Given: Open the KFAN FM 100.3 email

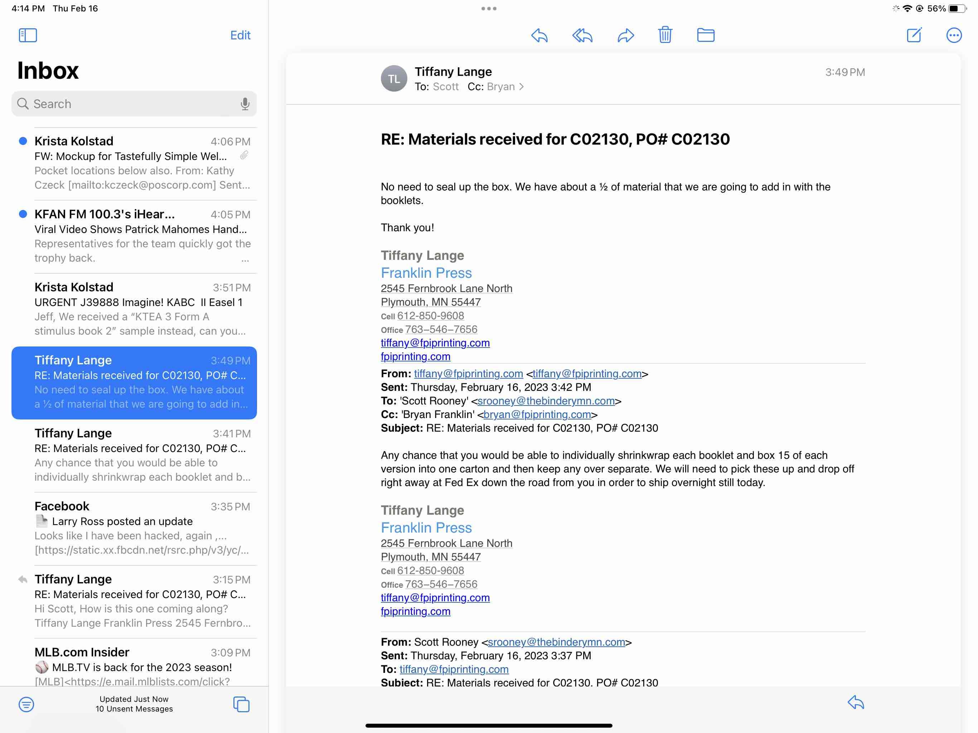Looking at the screenshot, I should pyautogui.click(x=141, y=236).
